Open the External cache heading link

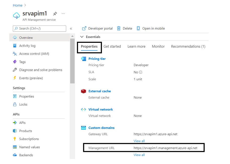pyautogui.click(x=100, y=91)
